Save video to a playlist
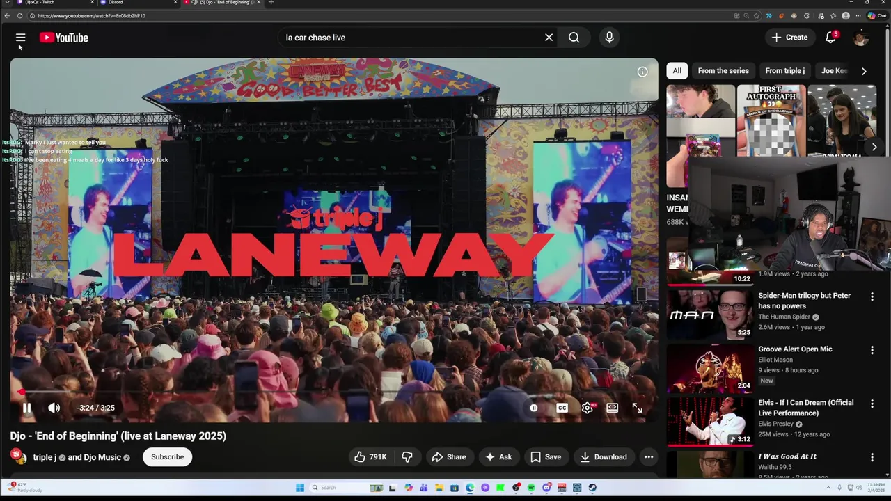891x501 pixels. pyautogui.click(x=546, y=457)
